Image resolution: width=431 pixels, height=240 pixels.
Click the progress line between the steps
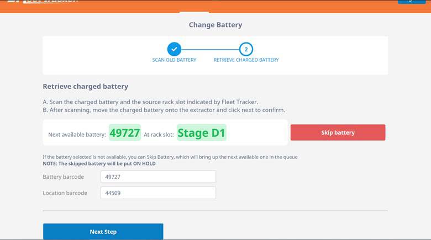pos(210,49)
